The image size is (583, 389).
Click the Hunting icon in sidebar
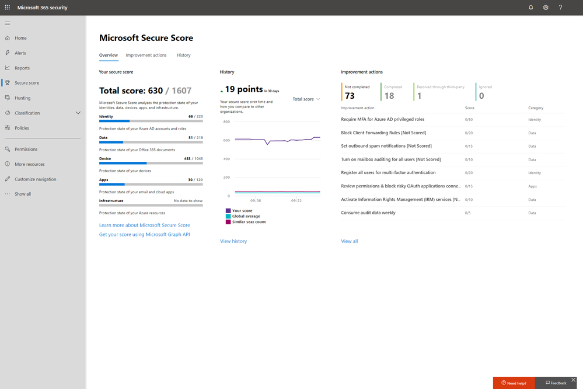click(8, 98)
